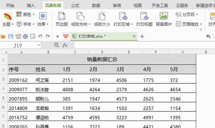Click the tab list icon at right

209,37
